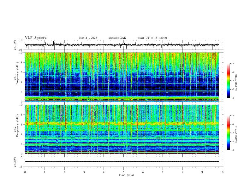Click time axis tick label "3"
The height and width of the screenshot is (193, 250).
tap(84, 172)
